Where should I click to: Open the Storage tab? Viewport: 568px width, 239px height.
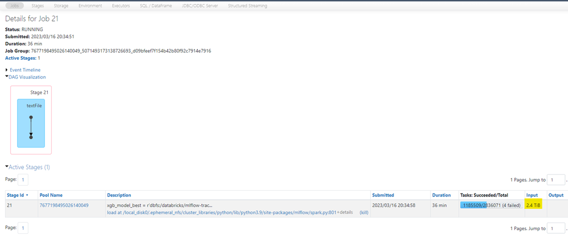61,6
